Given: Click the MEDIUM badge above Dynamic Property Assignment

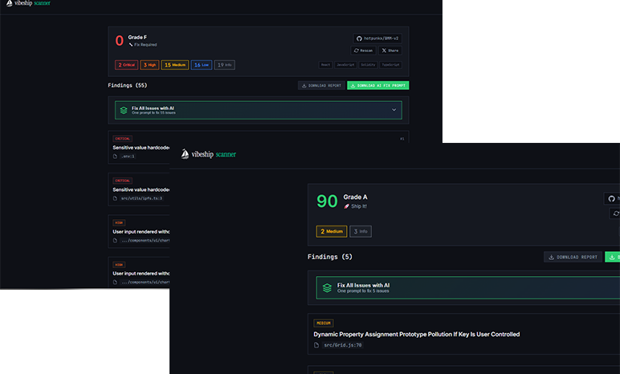Looking at the screenshot, I should (324, 323).
